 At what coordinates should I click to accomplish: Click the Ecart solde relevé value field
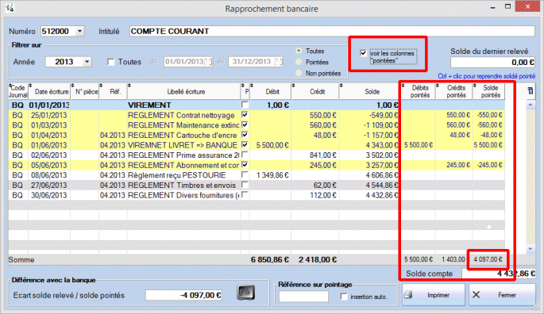[184, 295]
